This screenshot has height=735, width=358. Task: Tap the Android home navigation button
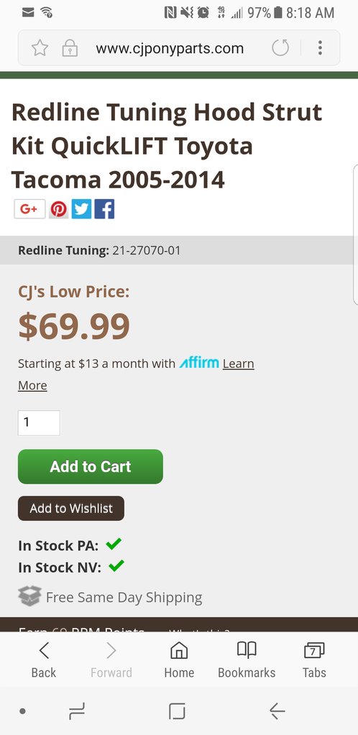(177, 711)
